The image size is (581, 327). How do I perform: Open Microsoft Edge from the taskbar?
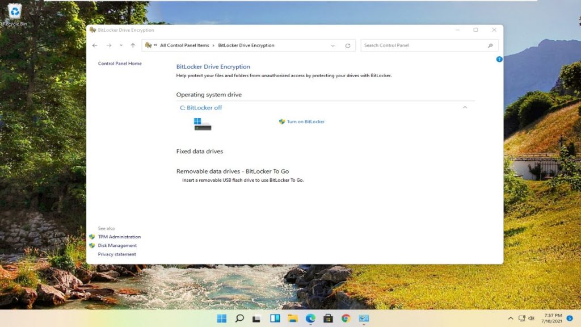(310, 318)
